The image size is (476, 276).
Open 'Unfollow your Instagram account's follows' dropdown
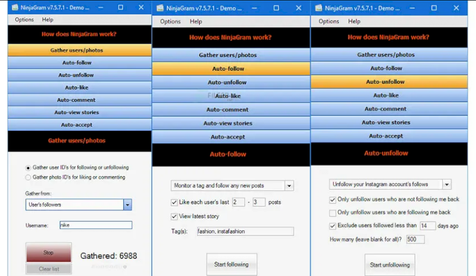pyautogui.click(x=390, y=184)
